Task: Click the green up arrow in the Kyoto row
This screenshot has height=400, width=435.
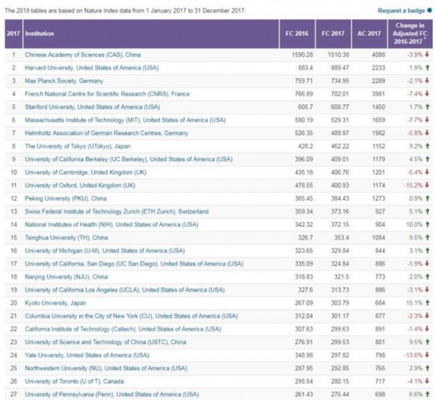Action: 427,303
